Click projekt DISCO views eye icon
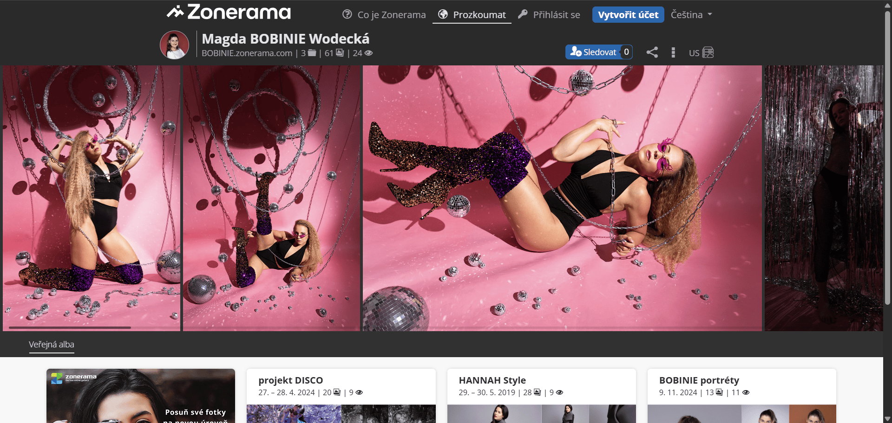892x423 pixels. 359,392
